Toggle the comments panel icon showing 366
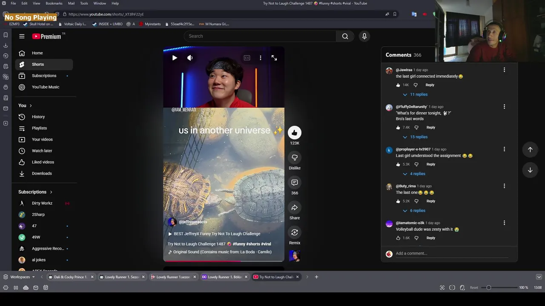545x306 pixels. [x=294, y=182]
